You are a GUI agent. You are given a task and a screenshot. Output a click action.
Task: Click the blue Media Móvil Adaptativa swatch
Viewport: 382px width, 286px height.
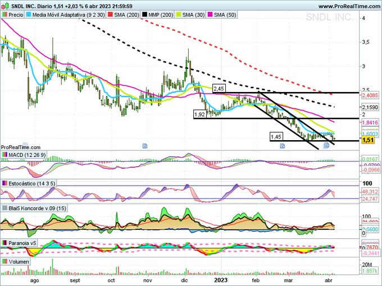[29, 15]
